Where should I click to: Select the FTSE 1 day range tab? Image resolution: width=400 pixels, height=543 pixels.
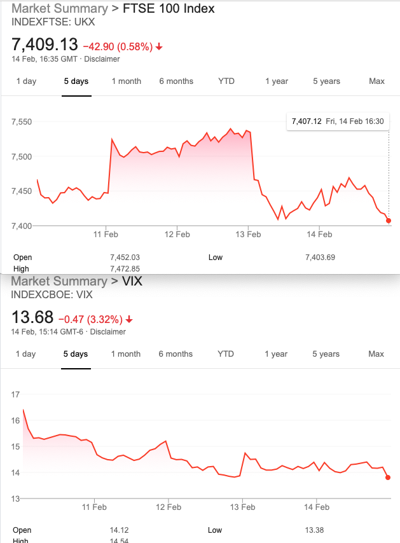(26, 81)
